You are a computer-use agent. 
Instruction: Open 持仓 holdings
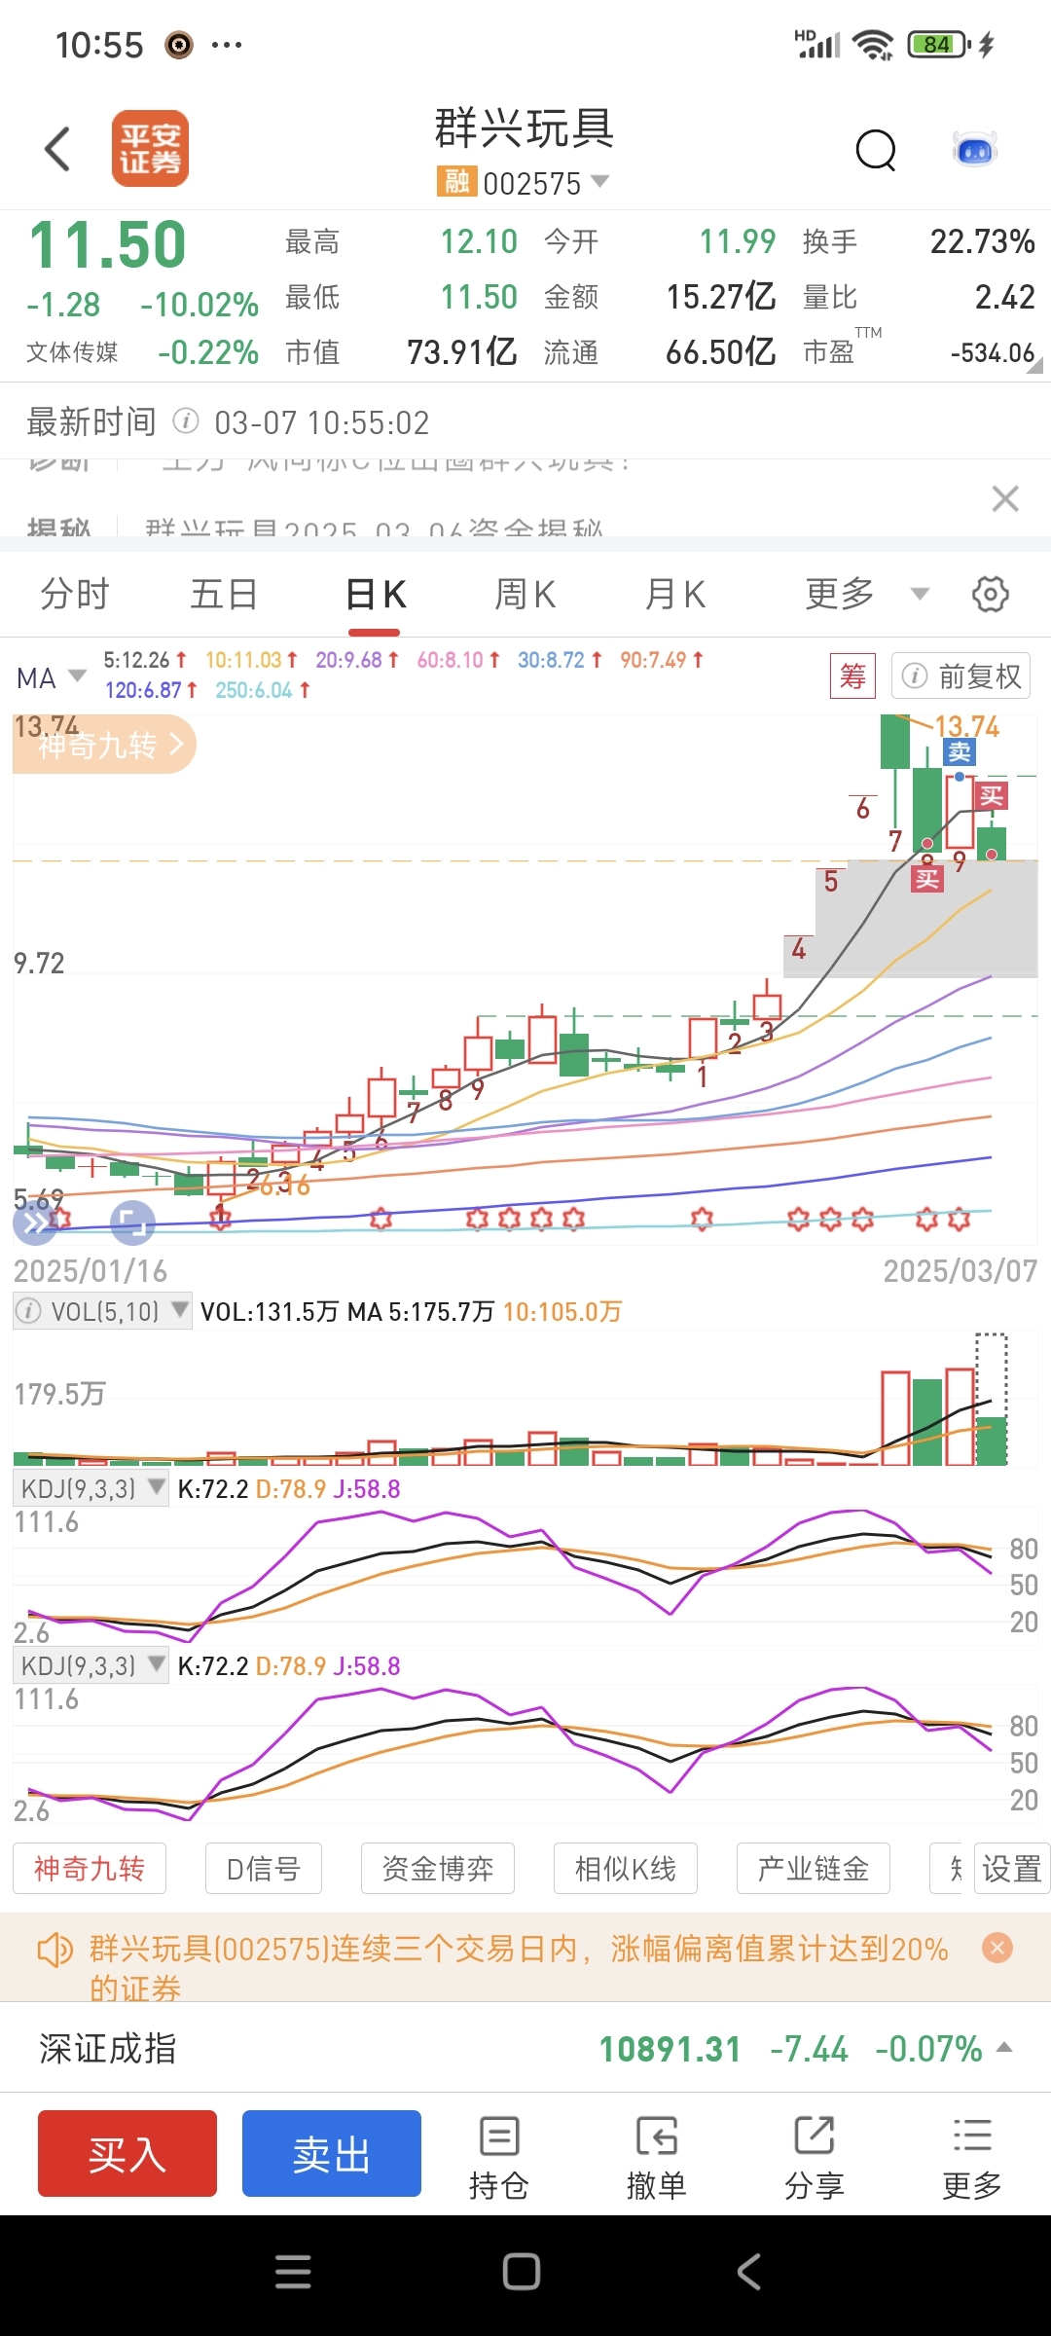click(499, 2157)
